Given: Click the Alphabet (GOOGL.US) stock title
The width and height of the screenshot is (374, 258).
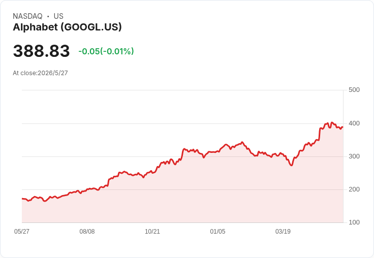Looking at the screenshot, I should tap(67, 27).
